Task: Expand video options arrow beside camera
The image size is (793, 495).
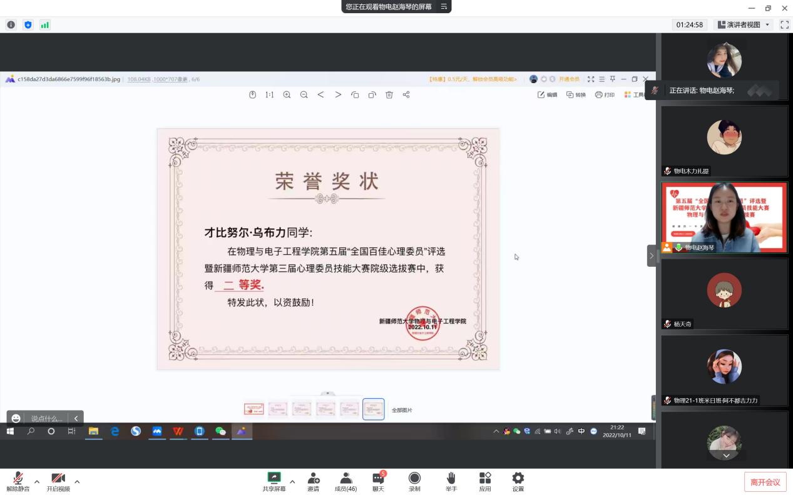Action: [x=77, y=482]
